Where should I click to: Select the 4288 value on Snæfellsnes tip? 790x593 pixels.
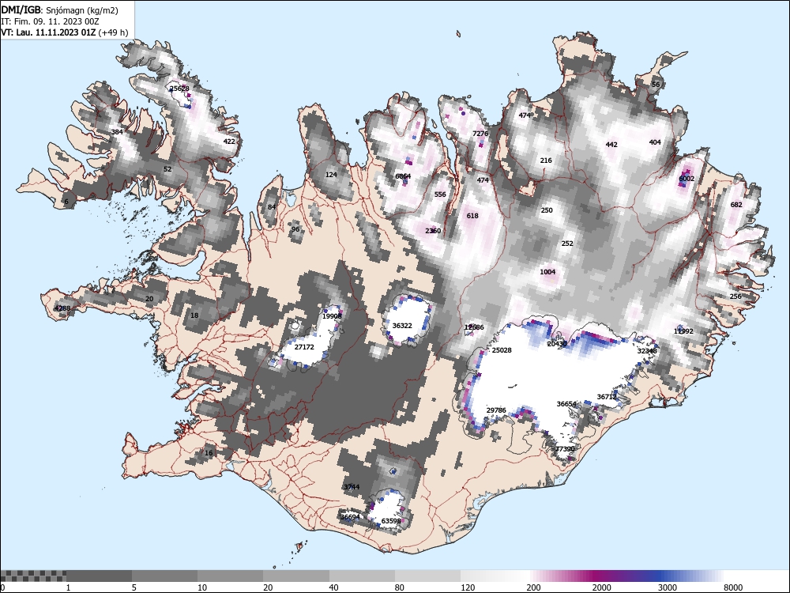(62, 308)
